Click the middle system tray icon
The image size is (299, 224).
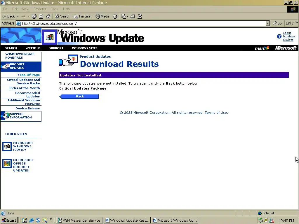(x=266, y=220)
